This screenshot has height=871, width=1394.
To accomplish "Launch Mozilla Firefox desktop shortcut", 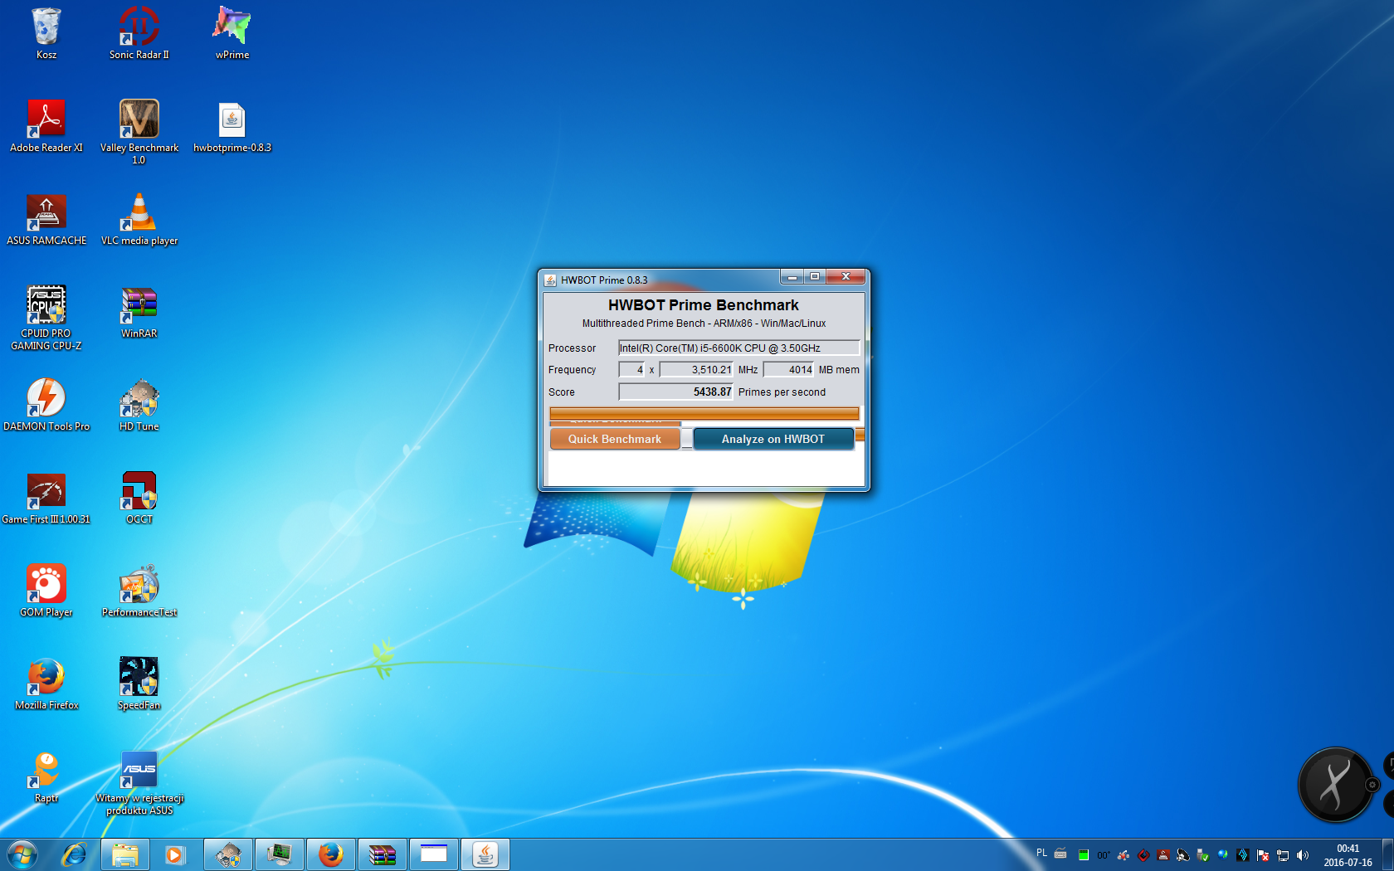I will [x=46, y=684].
